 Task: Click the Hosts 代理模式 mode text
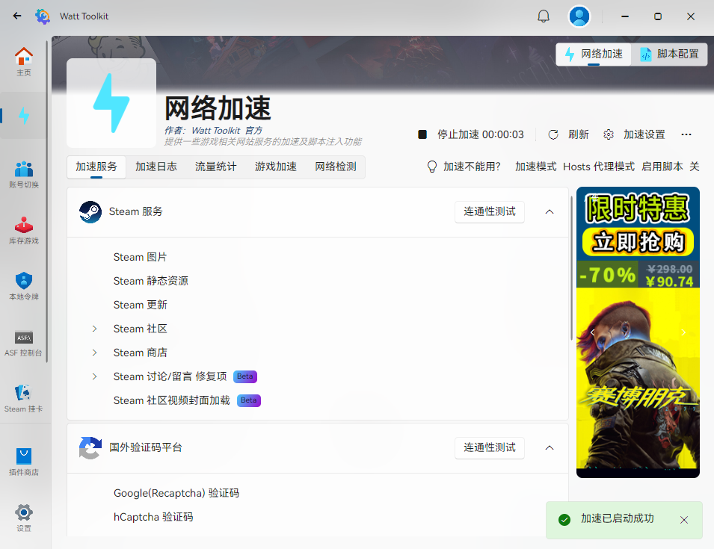tap(599, 167)
